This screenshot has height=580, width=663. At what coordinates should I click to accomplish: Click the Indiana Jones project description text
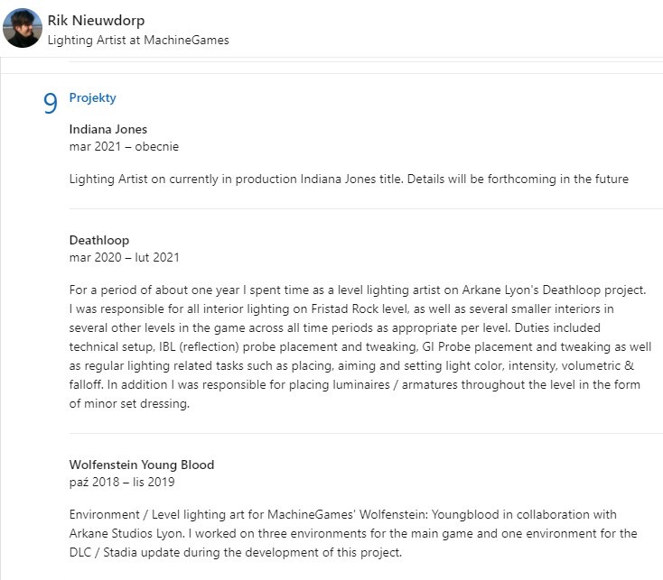[349, 179]
